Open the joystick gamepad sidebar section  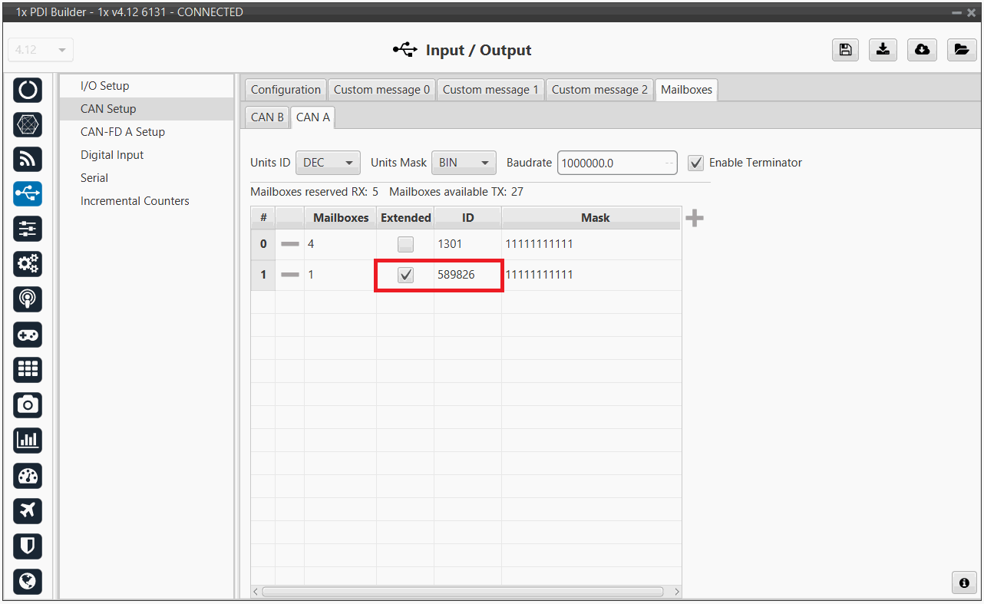[28, 335]
